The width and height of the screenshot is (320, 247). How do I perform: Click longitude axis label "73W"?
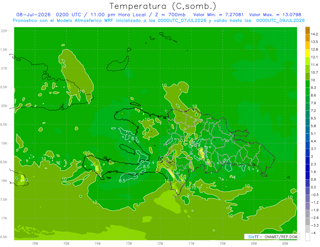coord(129,243)
